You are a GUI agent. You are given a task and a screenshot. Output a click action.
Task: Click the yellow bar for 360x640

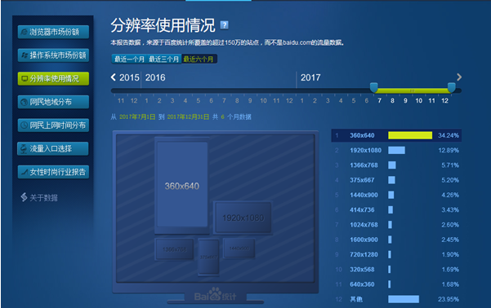coord(410,135)
